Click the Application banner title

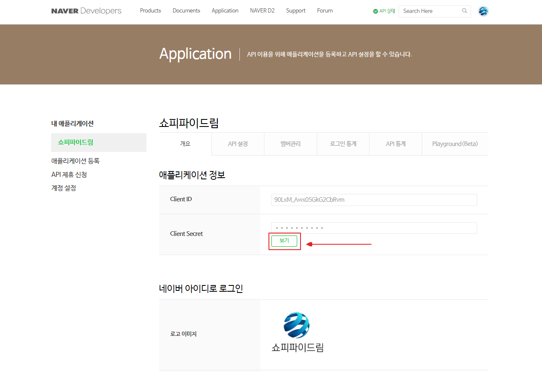195,54
